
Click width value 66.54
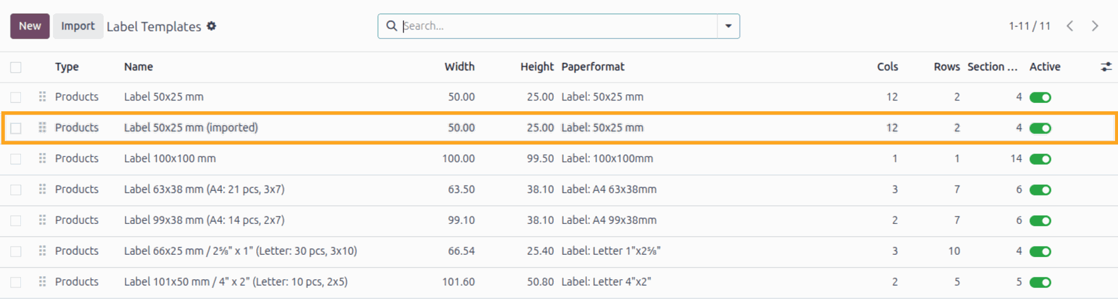462,251
